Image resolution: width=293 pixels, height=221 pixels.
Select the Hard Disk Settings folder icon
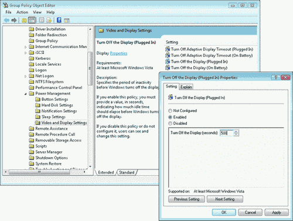pyautogui.click(x=38, y=105)
